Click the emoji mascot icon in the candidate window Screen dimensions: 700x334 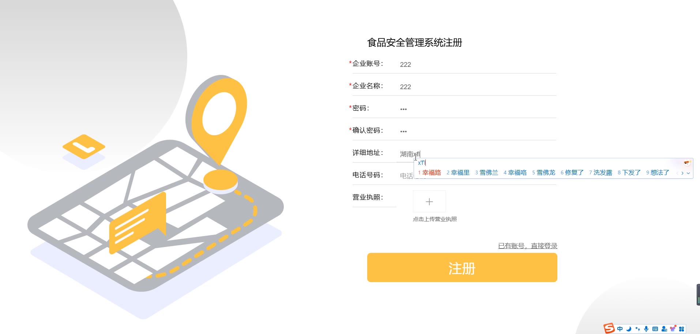686,163
